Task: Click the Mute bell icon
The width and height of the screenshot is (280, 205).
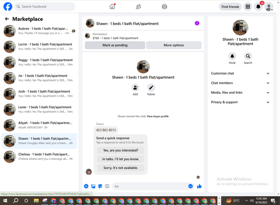Action: 232,56
